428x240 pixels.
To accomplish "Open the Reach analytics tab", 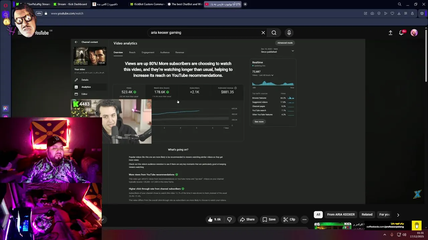I will 132,52.
